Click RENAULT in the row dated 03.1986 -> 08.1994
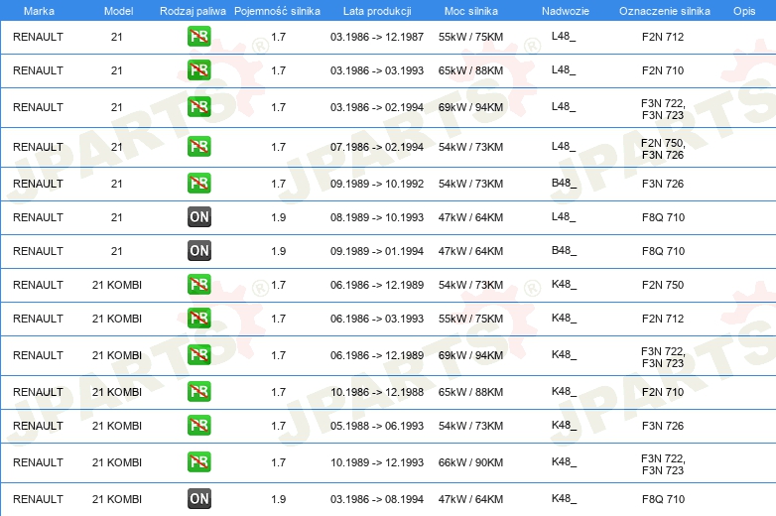The height and width of the screenshot is (516, 776). coord(38,499)
